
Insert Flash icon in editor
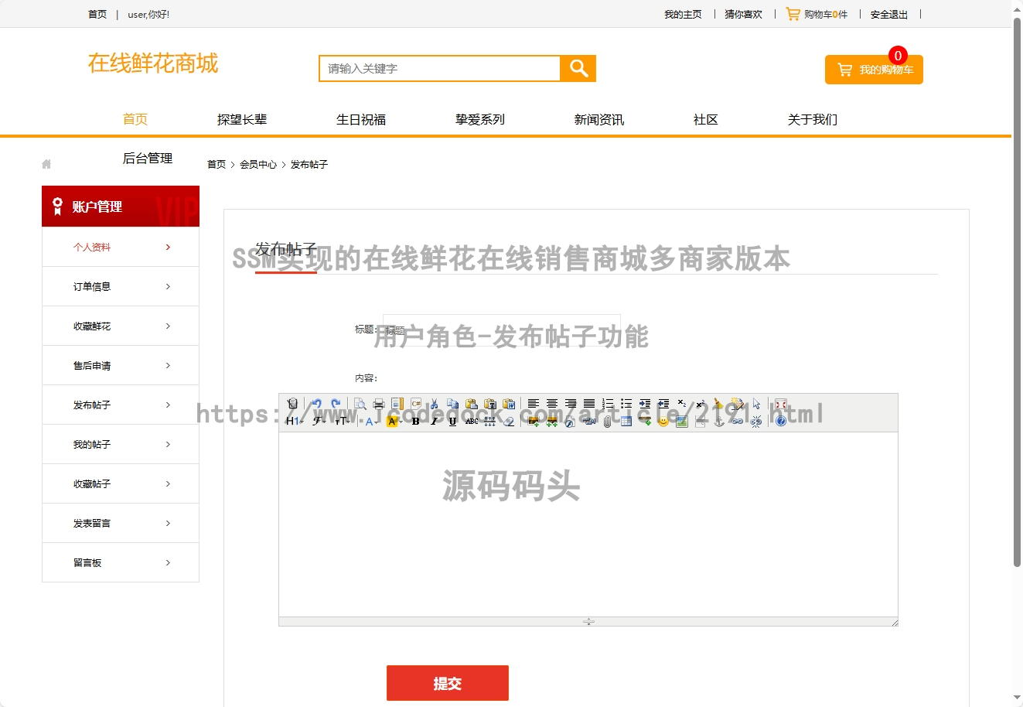pyautogui.click(x=571, y=422)
